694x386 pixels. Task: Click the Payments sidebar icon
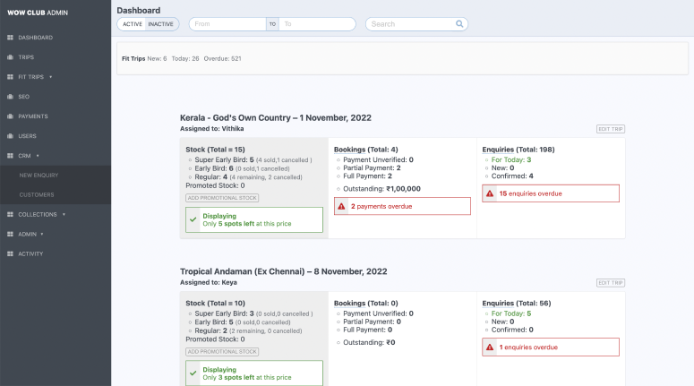point(10,116)
